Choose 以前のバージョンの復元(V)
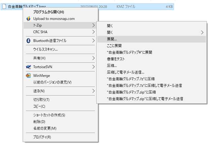 [x=60, y=82]
